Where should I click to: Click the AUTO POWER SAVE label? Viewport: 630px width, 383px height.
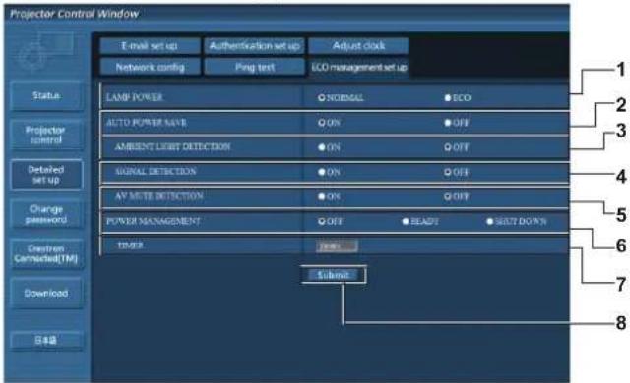click(147, 122)
